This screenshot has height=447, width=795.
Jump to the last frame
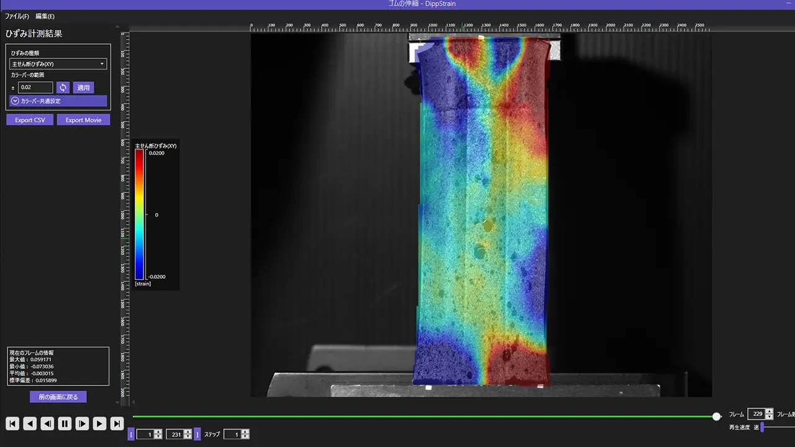pyautogui.click(x=117, y=423)
